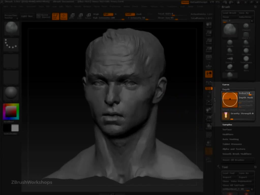
Task: Click the orange active icon on the right shelf
Action: point(209,74)
